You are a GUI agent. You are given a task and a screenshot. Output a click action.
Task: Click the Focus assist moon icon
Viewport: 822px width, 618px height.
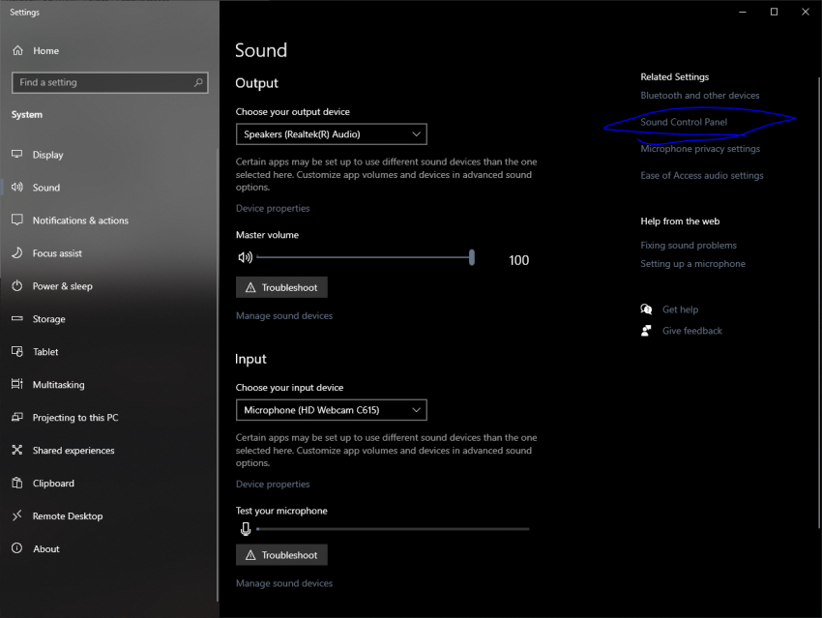point(17,252)
